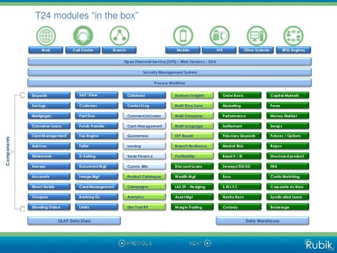Open the Forex module
This screenshot has width=337, height=253.
[288, 106]
